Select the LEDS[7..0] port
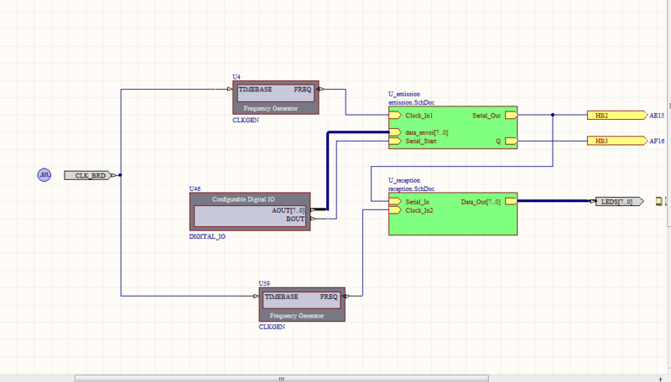Viewport: 671px width, 382px height. coord(618,202)
